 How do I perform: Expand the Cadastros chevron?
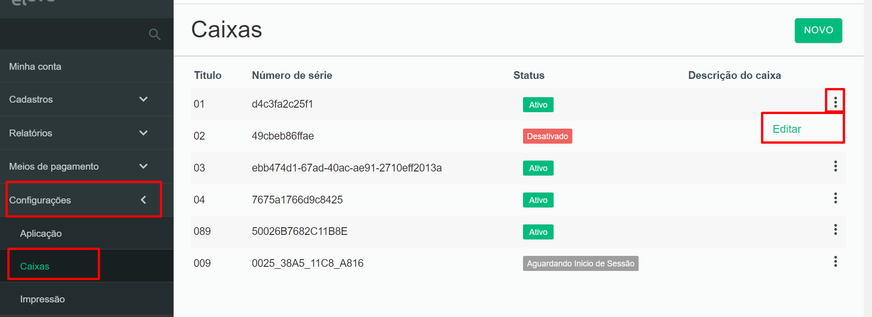[143, 99]
